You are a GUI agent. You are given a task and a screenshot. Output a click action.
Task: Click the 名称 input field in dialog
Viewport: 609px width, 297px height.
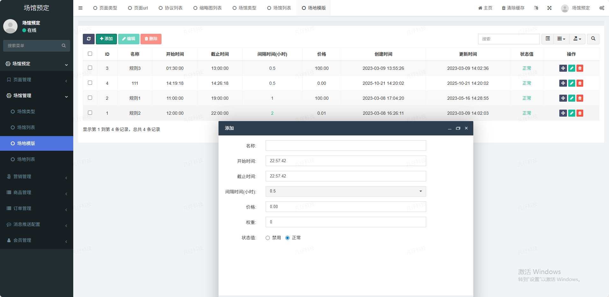[x=346, y=146]
